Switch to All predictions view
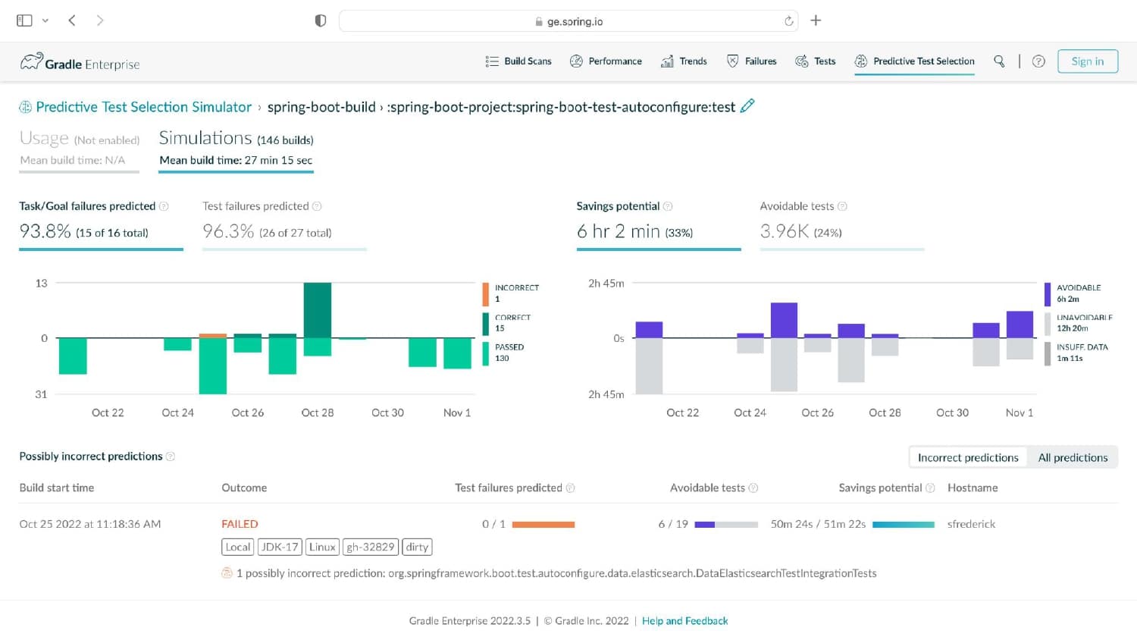The image size is (1137, 640). click(1073, 457)
